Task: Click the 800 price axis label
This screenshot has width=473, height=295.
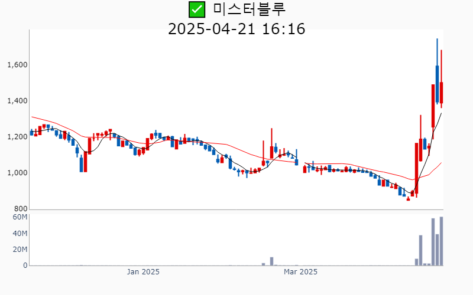Action: (21, 209)
